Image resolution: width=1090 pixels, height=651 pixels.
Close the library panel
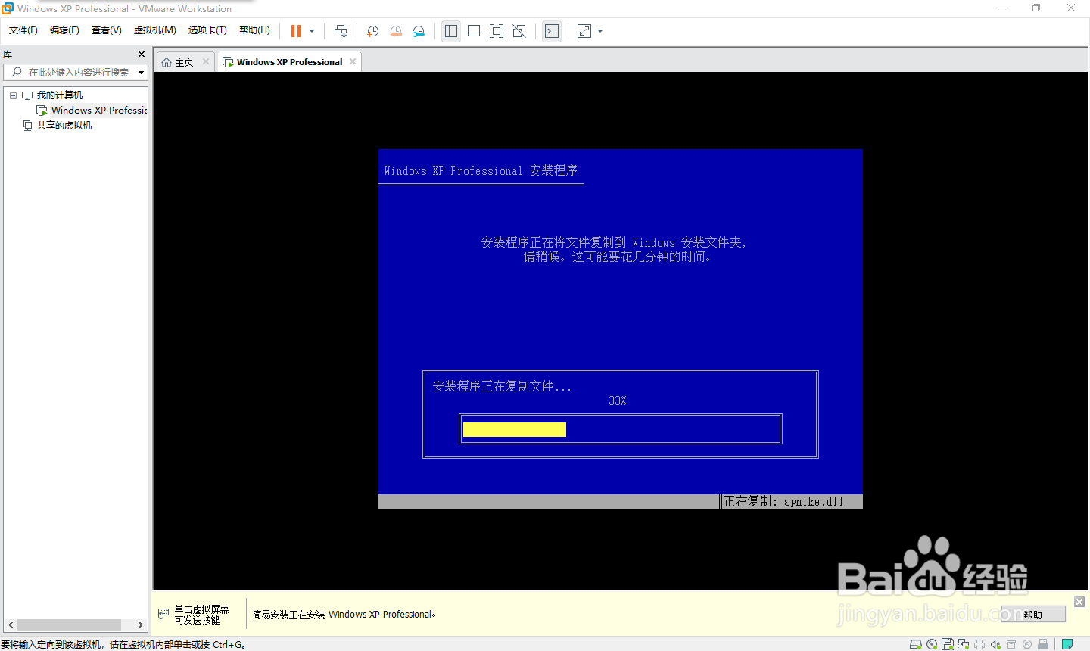(142, 54)
